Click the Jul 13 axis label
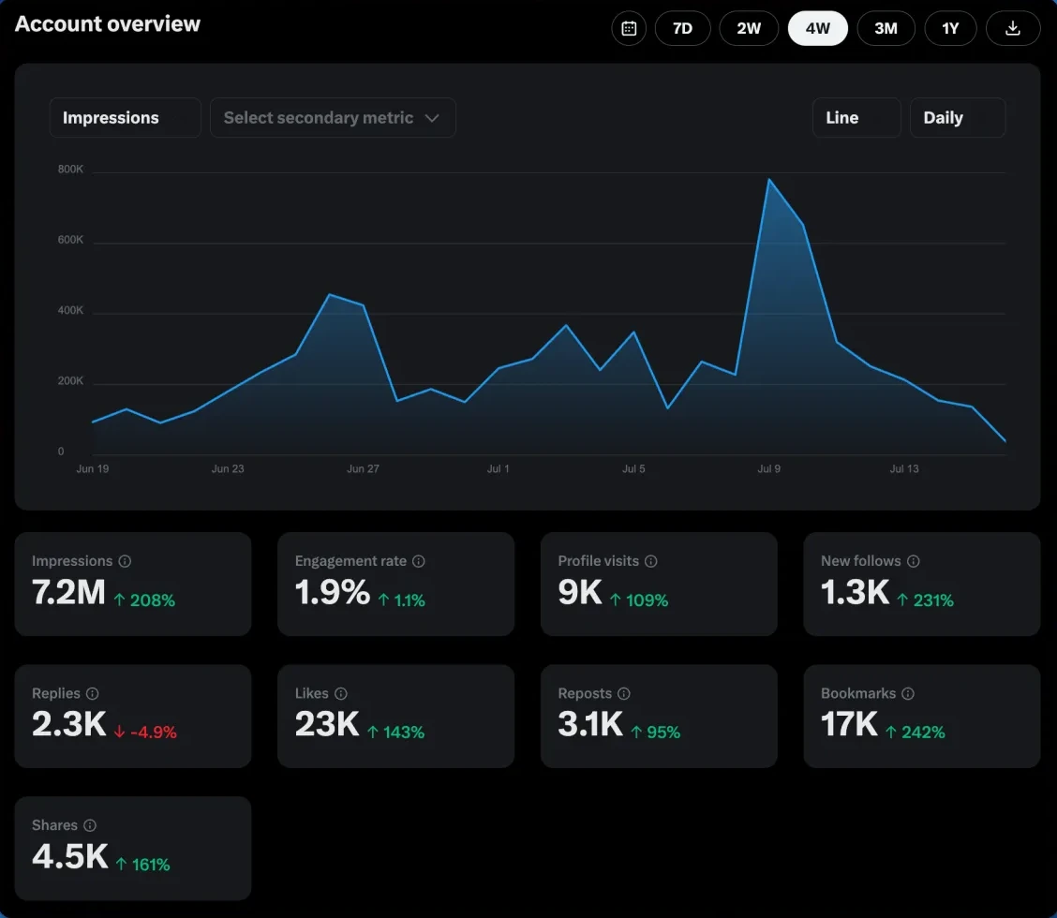The width and height of the screenshot is (1057, 918). pyautogui.click(x=904, y=468)
